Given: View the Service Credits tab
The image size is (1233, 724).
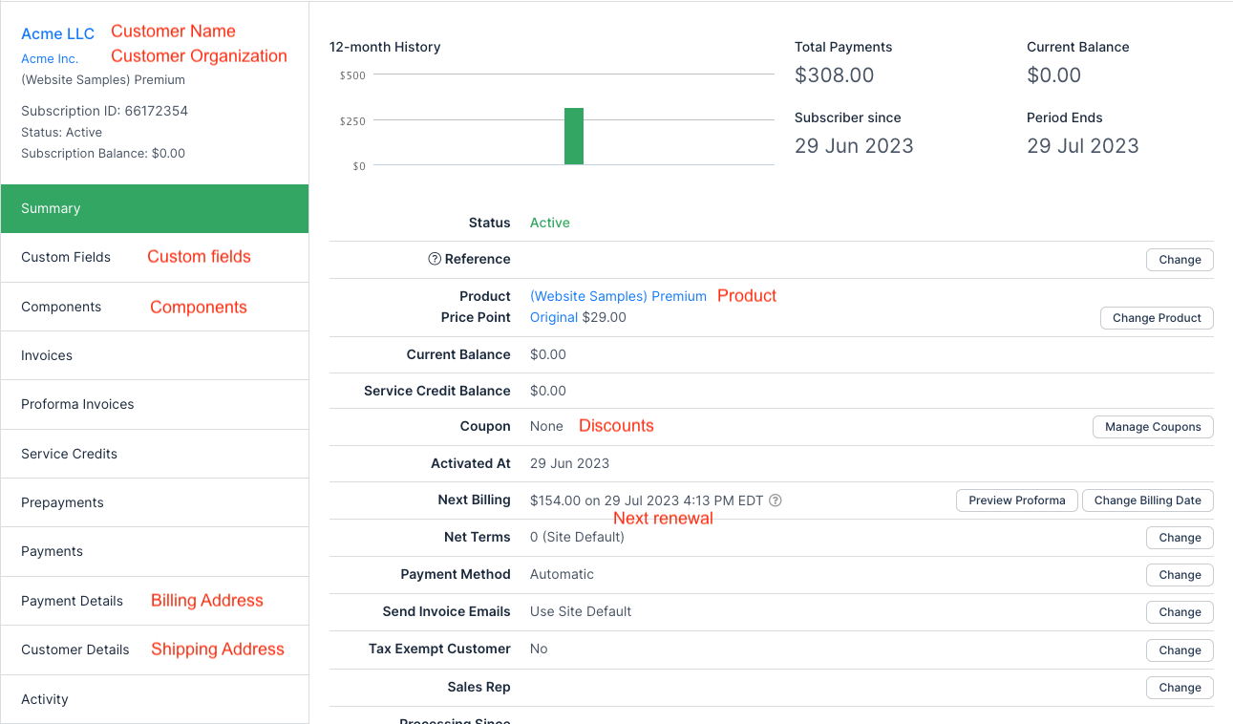Looking at the screenshot, I should (x=69, y=454).
